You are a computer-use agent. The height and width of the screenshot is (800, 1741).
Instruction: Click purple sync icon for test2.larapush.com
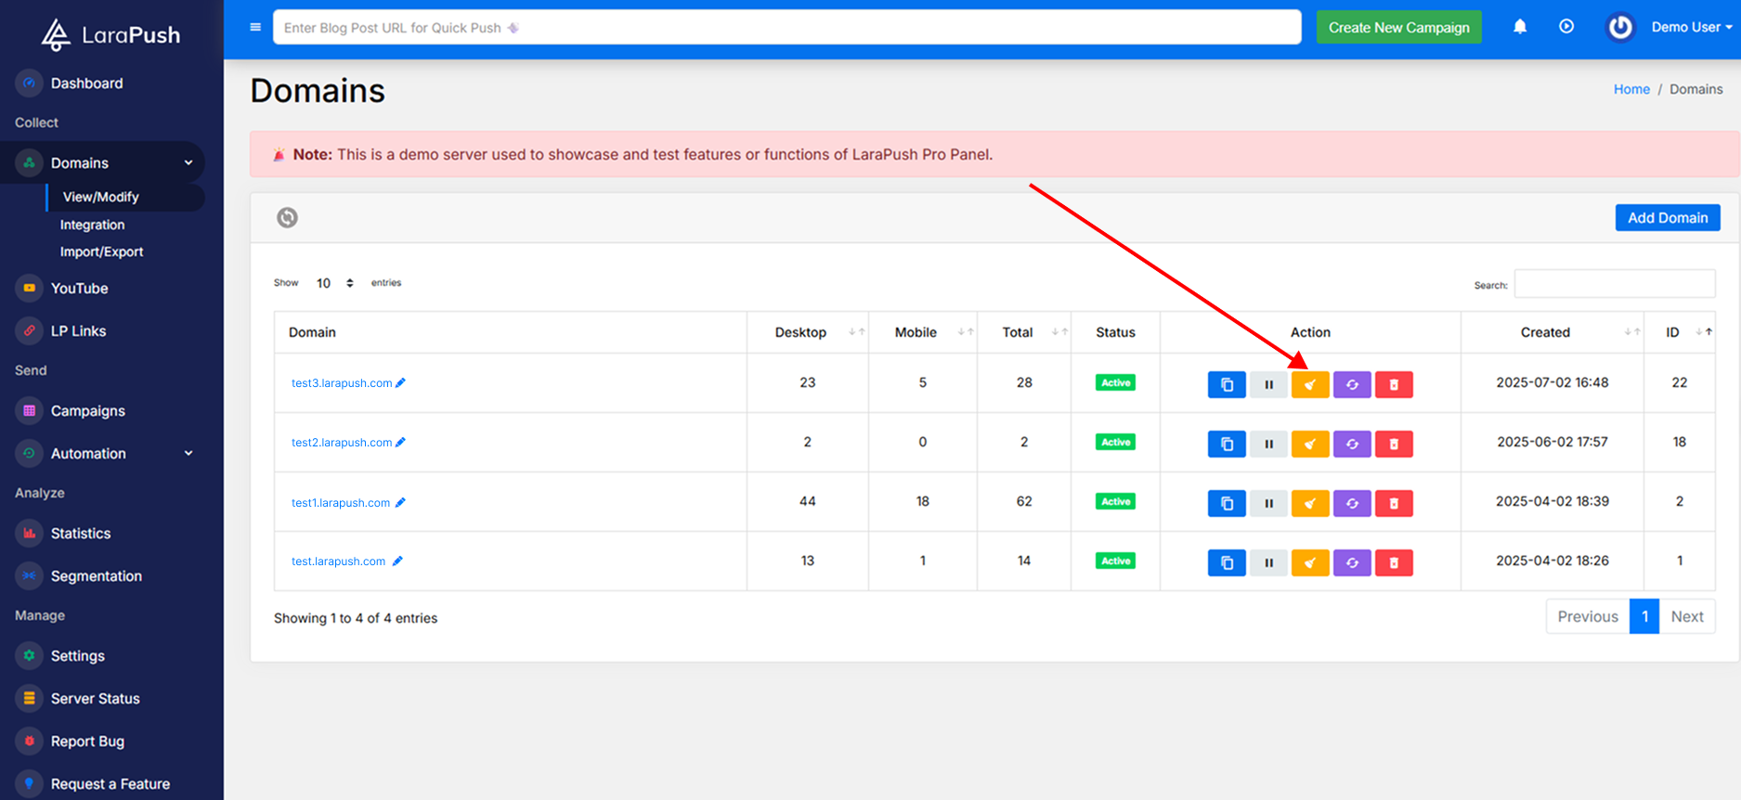pos(1352,444)
